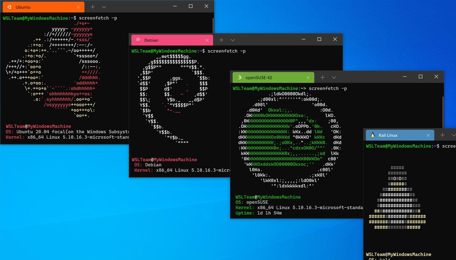Close the Ubuntu terminal window
Screen dimensions: 456x260
206,6
